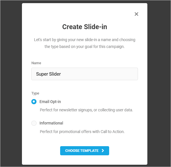Click the Informational option label

point(51,123)
